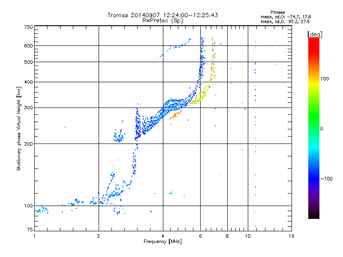
Task: Click the y-axis label 'Stationary phase Virtual Height [km]'
Action: coord(18,128)
